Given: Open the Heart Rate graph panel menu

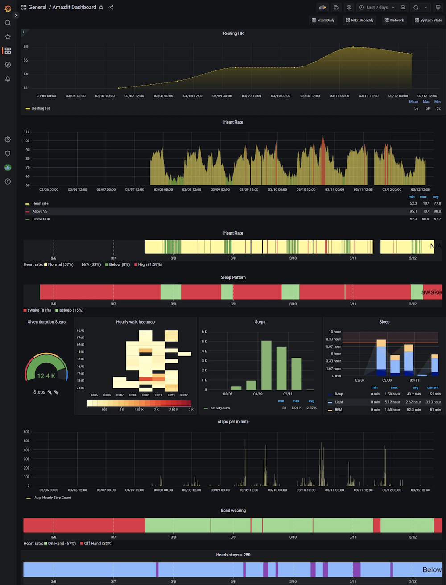Looking at the screenshot, I should tap(233, 122).
